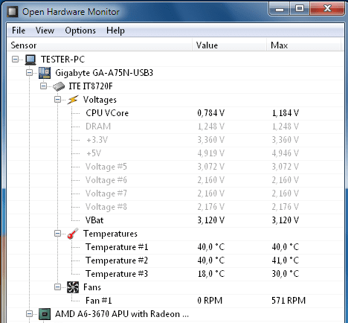Click the TESTER-PC computer icon
This screenshot has width=348, height=323.
30,60
